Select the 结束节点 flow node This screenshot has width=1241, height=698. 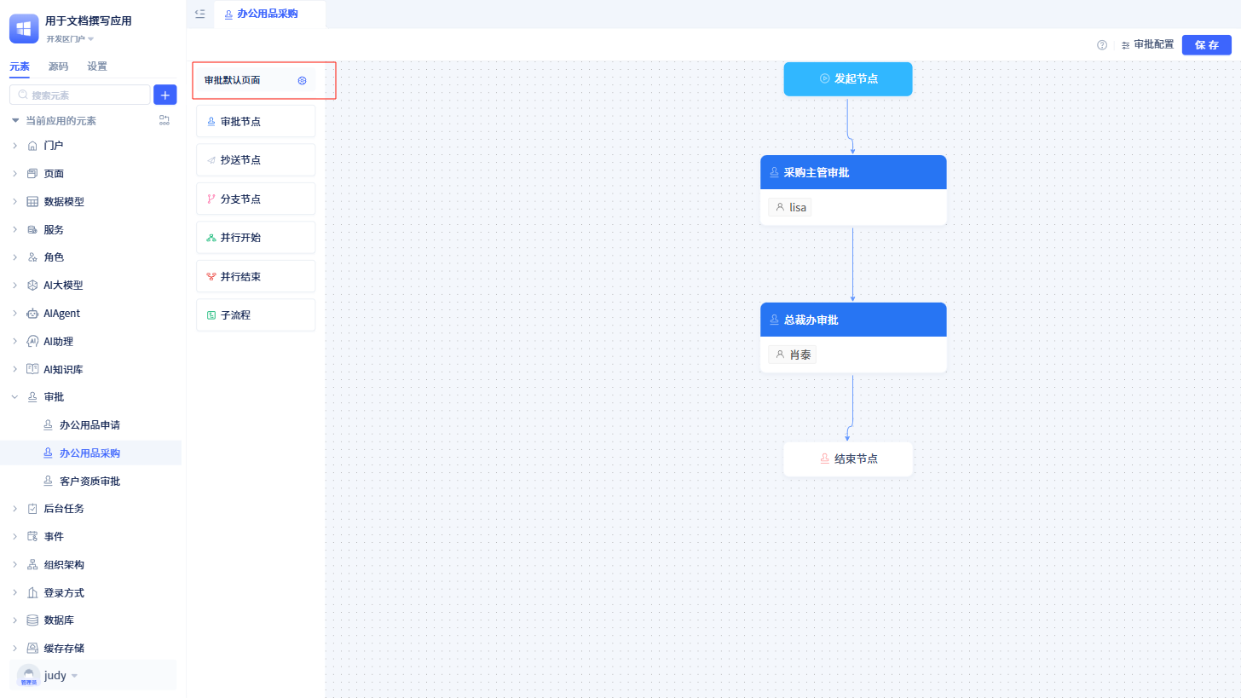pos(848,459)
